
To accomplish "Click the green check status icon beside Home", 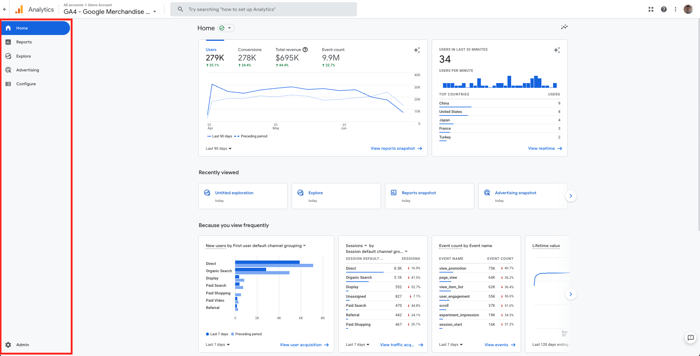I will point(222,28).
